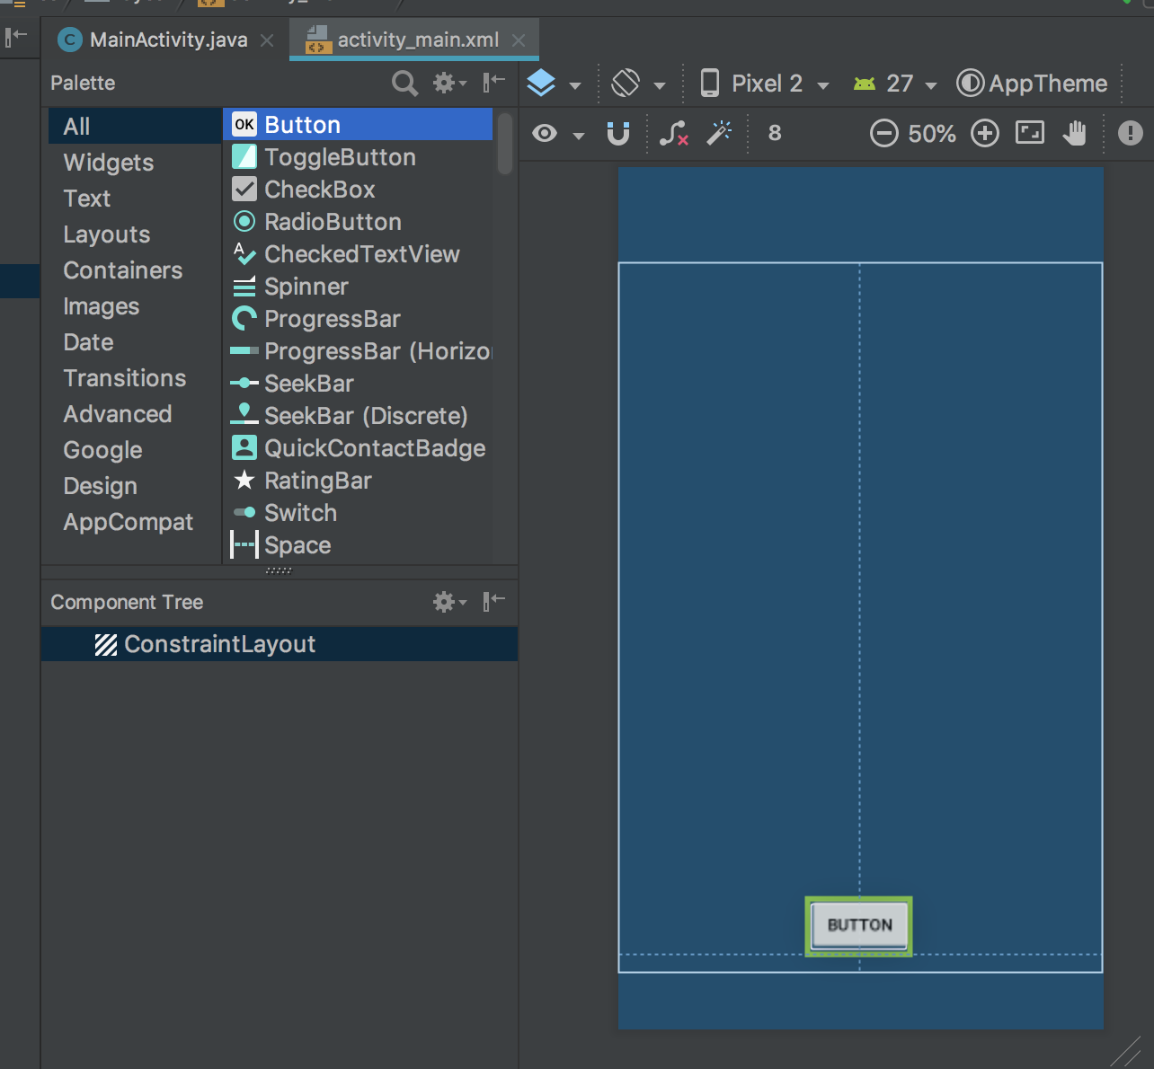Toggle Autoconnect for constraints
This screenshot has width=1154, height=1069.
(x=618, y=133)
